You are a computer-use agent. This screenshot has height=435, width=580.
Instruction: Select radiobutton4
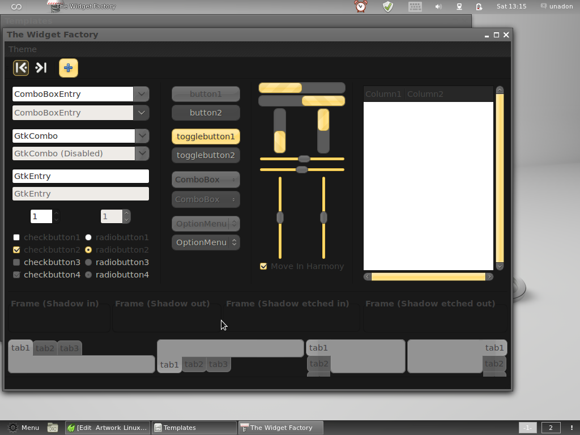(x=88, y=275)
